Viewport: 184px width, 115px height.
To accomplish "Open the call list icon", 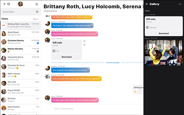I will coord(37,4).
